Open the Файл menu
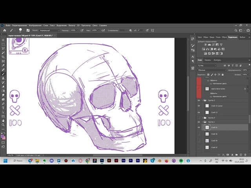The width and height of the screenshot is (251, 188). [x=8, y=25]
